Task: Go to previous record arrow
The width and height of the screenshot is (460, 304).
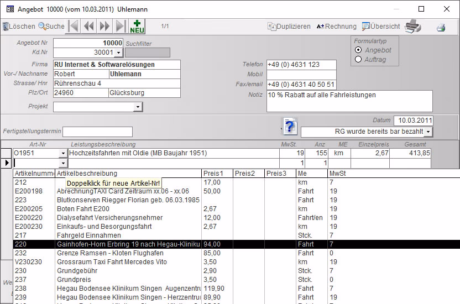Action: coord(89,26)
